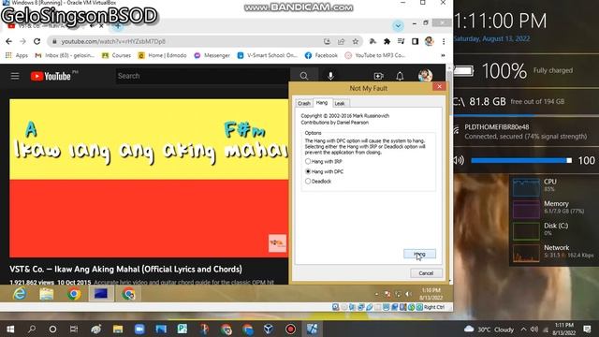Expand the hidden bookmarks chevron
Image resolution: width=599 pixels, height=337 pixels.
pos(443,55)
